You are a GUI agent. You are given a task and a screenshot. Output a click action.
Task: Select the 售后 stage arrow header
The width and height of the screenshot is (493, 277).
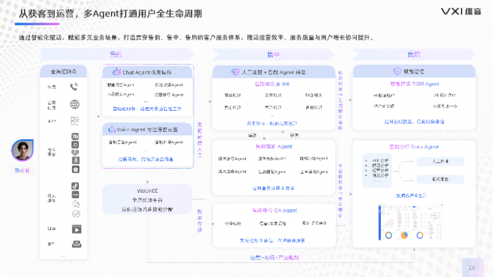(x=414, y=54)
